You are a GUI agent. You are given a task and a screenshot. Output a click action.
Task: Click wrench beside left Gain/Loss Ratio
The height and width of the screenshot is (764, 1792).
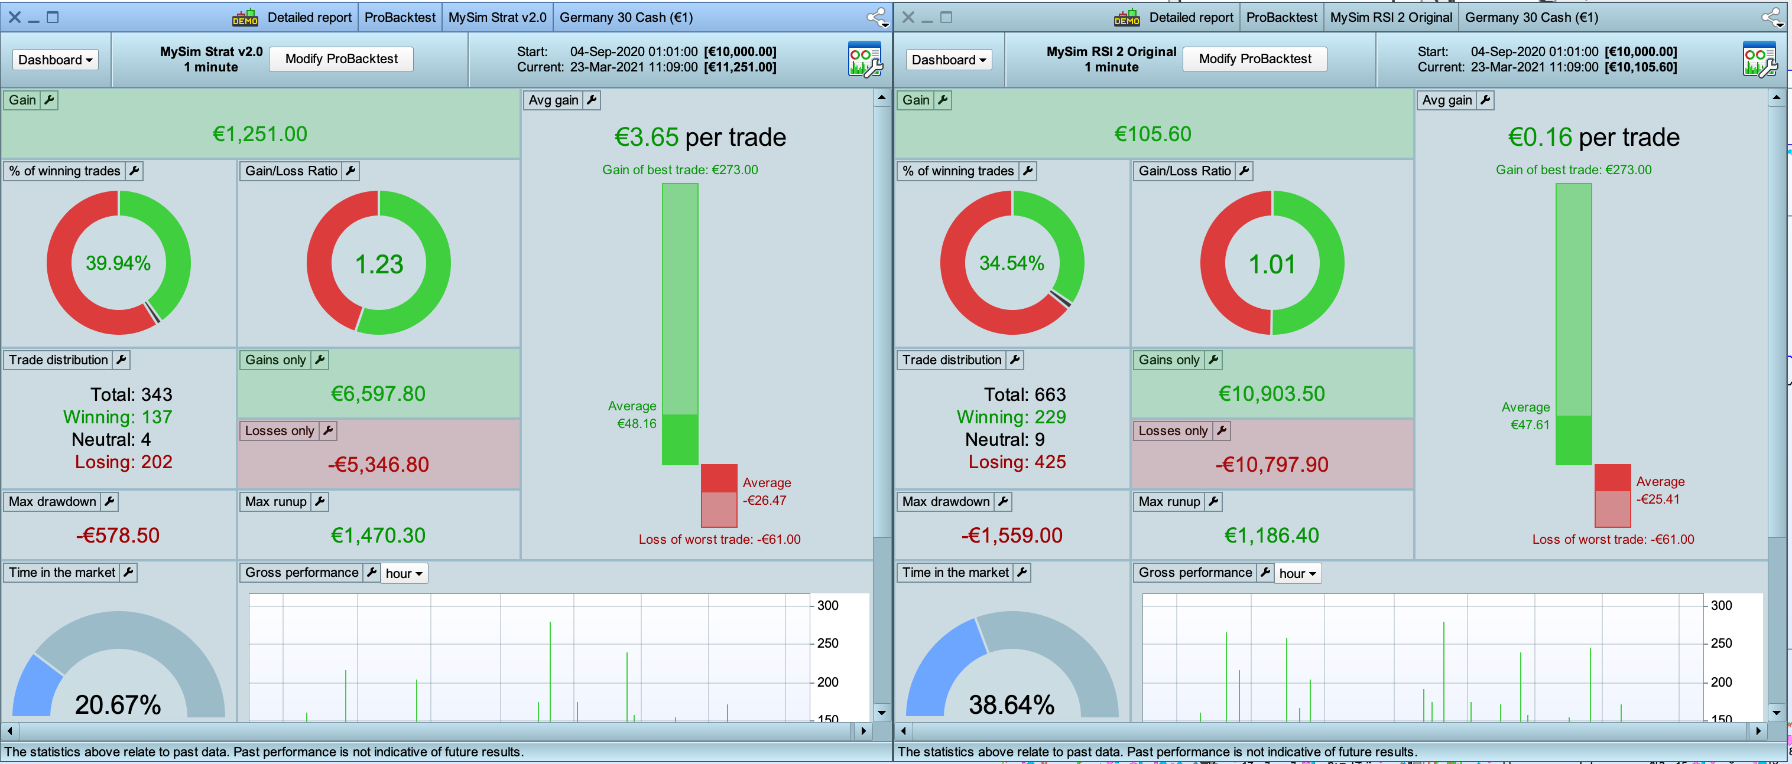click(350, 171)
